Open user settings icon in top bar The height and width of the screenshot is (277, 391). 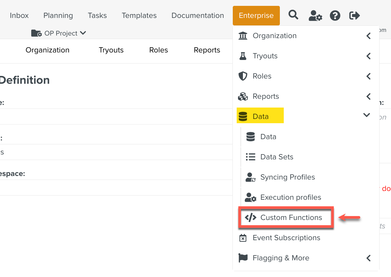[315, 15]
